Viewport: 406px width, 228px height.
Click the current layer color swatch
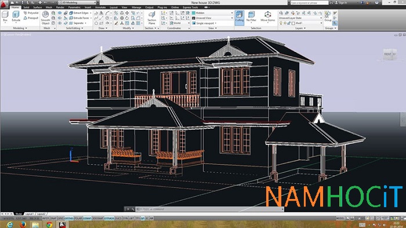[x=293, y=23]
